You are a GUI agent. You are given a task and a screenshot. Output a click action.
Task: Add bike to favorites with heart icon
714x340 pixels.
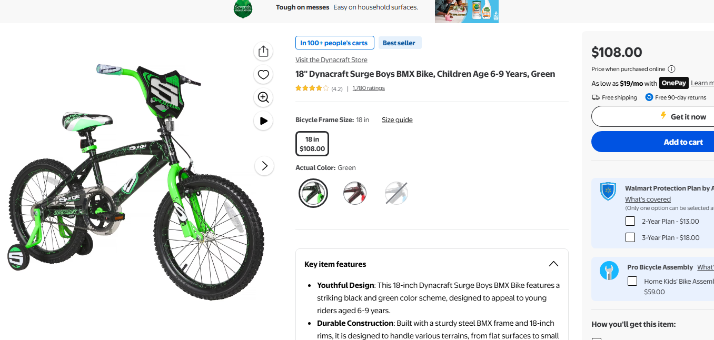(x=264, y=75)
